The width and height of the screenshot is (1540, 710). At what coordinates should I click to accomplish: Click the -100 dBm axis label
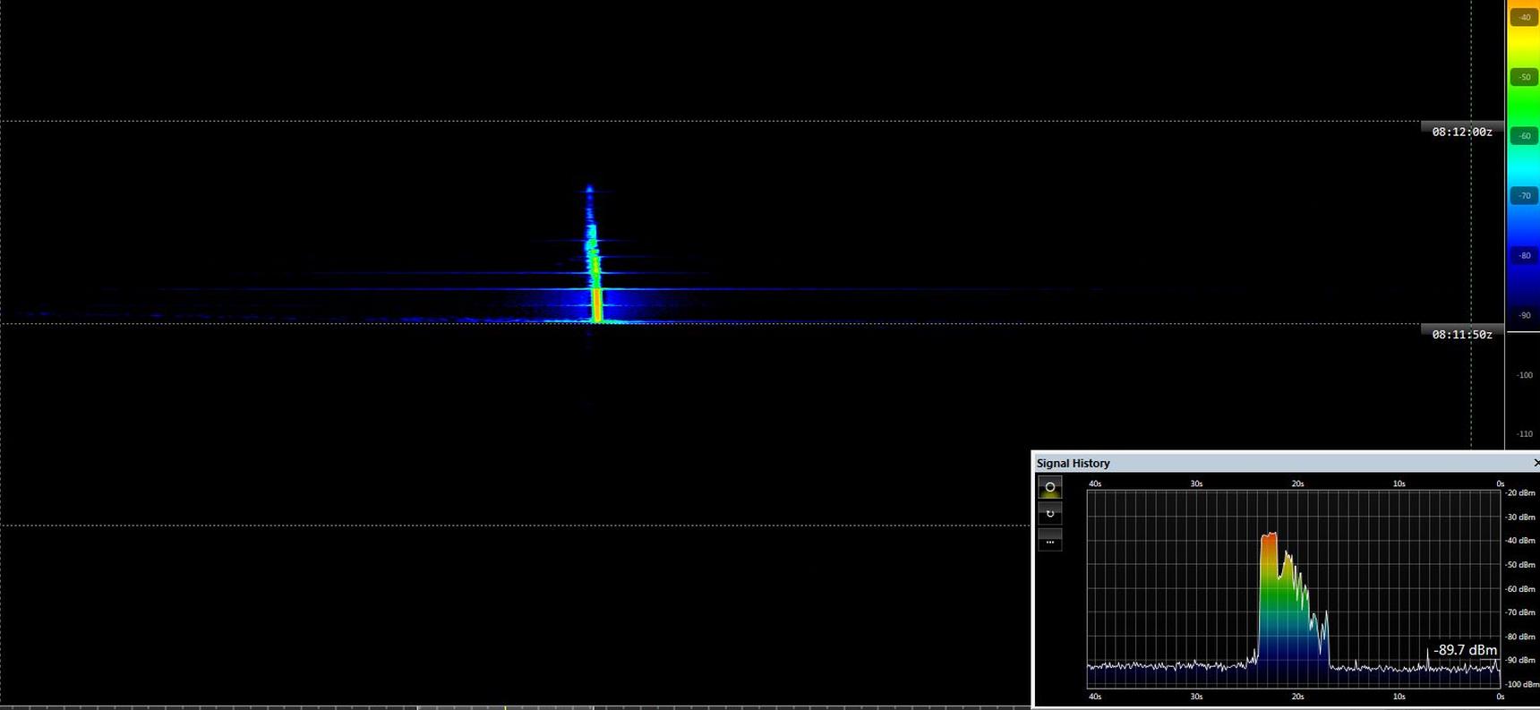[x=1520, y=685]
